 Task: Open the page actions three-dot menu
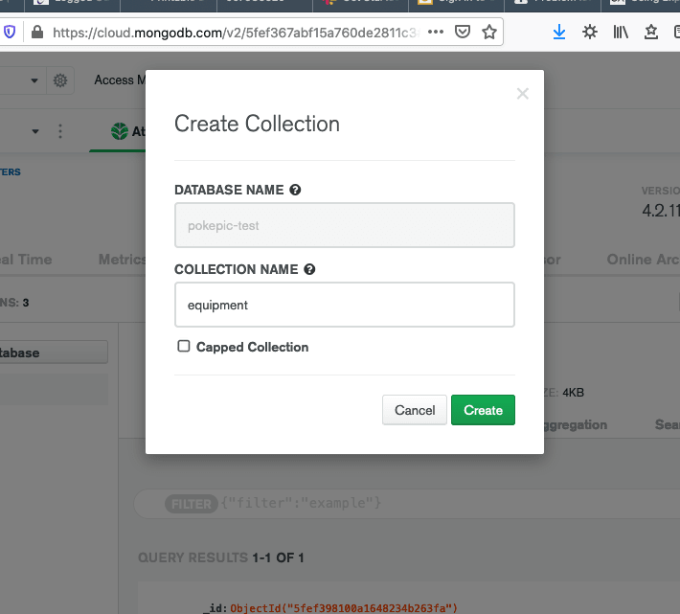tap(436, 32)
